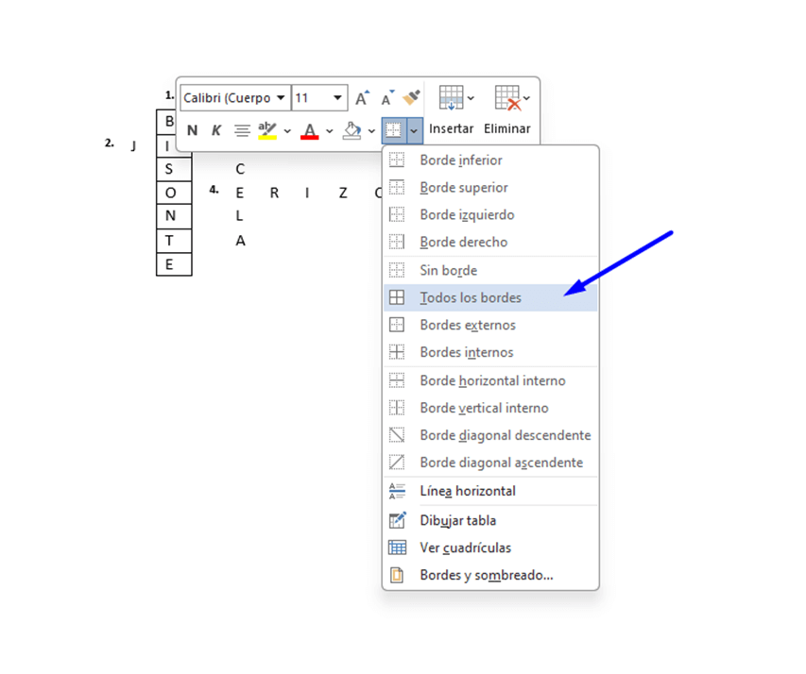Expand highlight color dropdown arrow
This screenshot has width=806, height=674.
[x=287, y=131]
